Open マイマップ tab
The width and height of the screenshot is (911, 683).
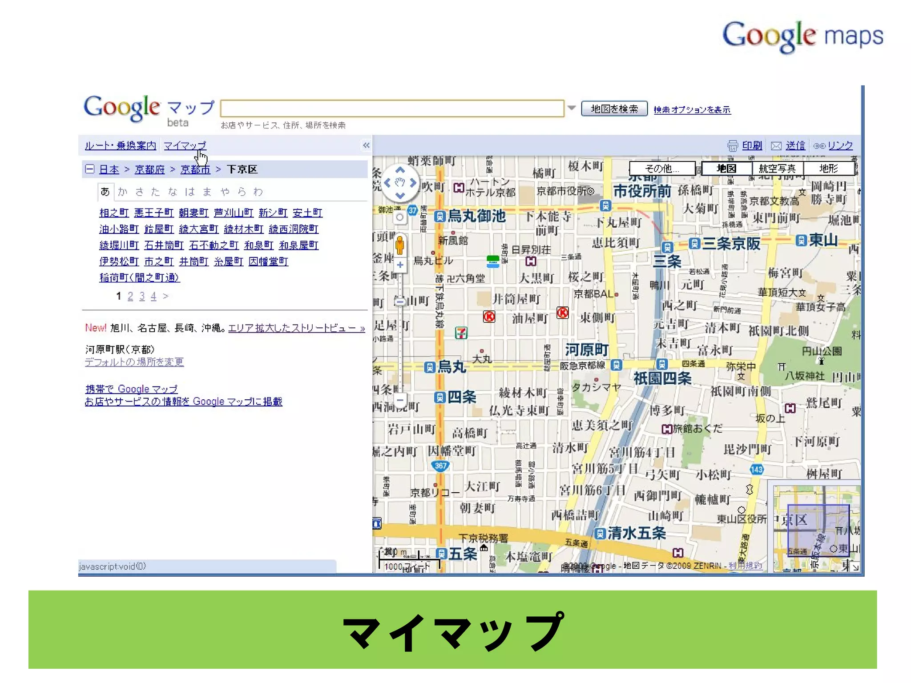[x=185, y=145]
